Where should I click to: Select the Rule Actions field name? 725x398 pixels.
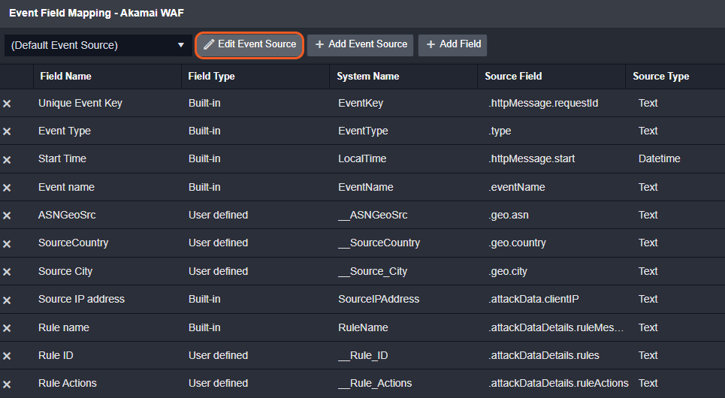[67, 383]
